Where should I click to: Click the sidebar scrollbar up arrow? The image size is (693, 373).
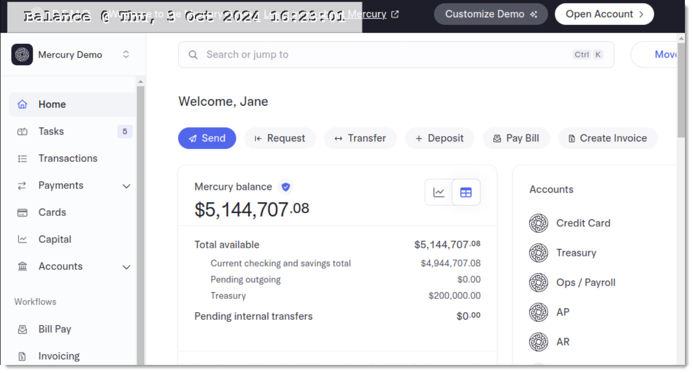point(141,82)
